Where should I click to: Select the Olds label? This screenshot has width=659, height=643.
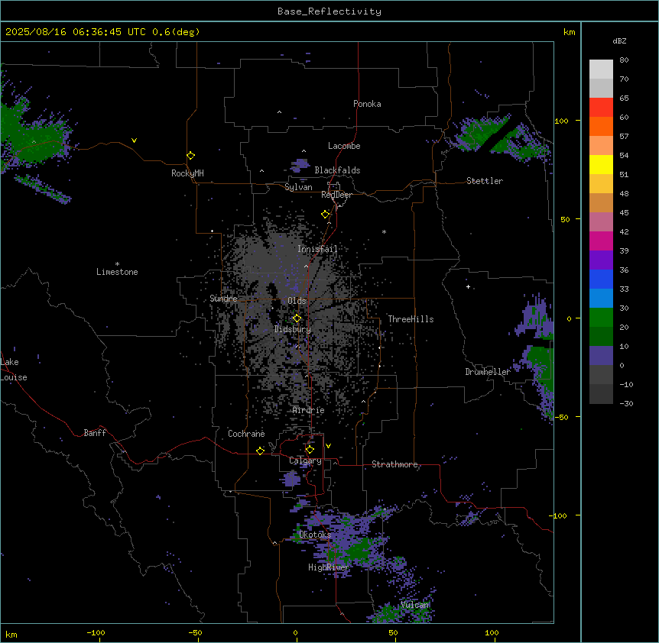coord(297,301)
